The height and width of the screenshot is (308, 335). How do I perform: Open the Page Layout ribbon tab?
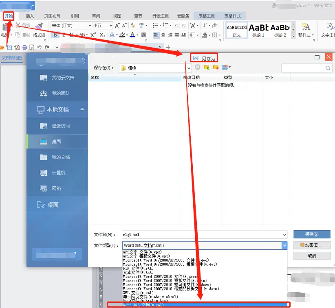[x=52, y=16]
